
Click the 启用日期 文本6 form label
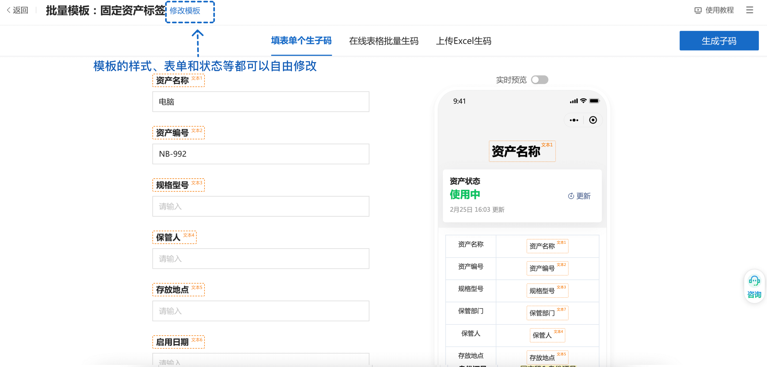178,342
